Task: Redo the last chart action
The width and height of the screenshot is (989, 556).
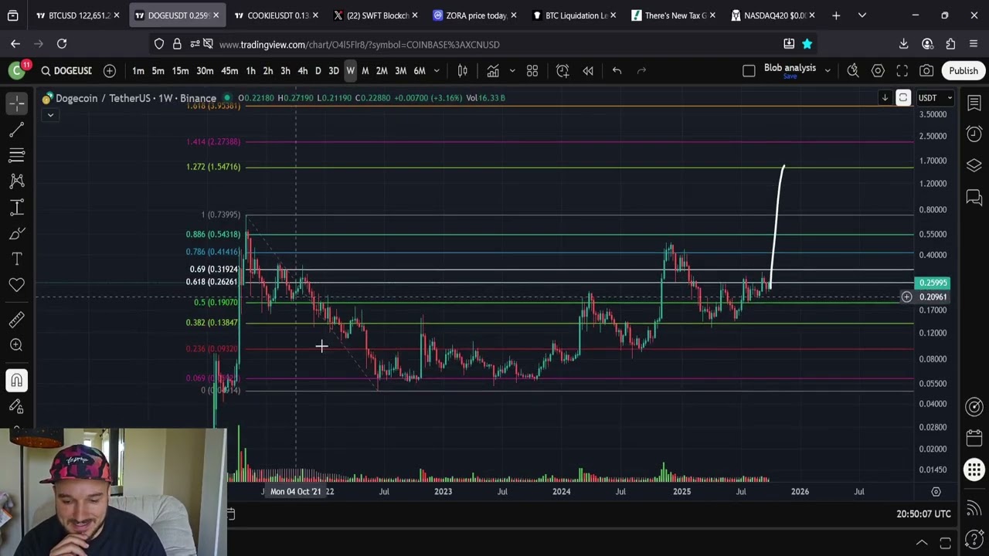Action: point(641,71)
